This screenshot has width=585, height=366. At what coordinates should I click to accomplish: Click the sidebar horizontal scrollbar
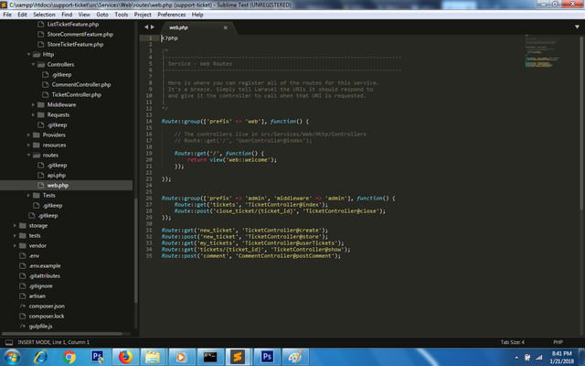(62, 333)
